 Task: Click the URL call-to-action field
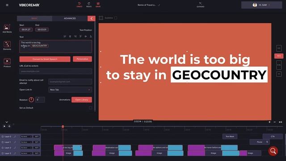click(x=55, y=71)
